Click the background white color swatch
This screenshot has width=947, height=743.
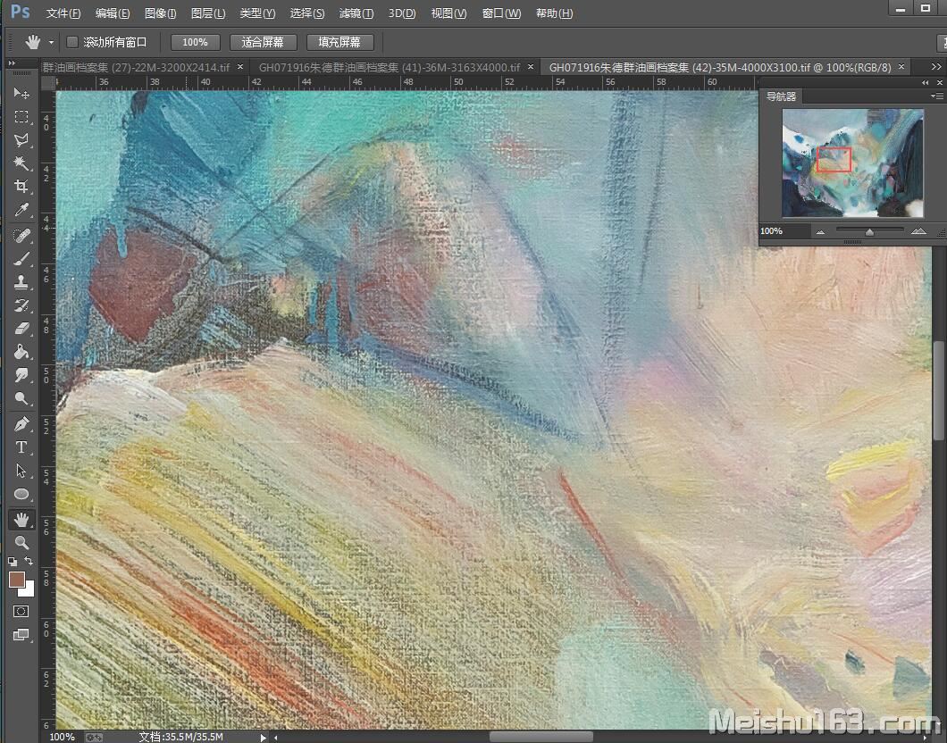[x=29, y=591]
